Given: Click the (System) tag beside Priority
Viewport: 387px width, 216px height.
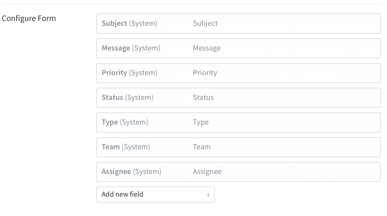Looking at the screenshot, I should click(143, 73).
